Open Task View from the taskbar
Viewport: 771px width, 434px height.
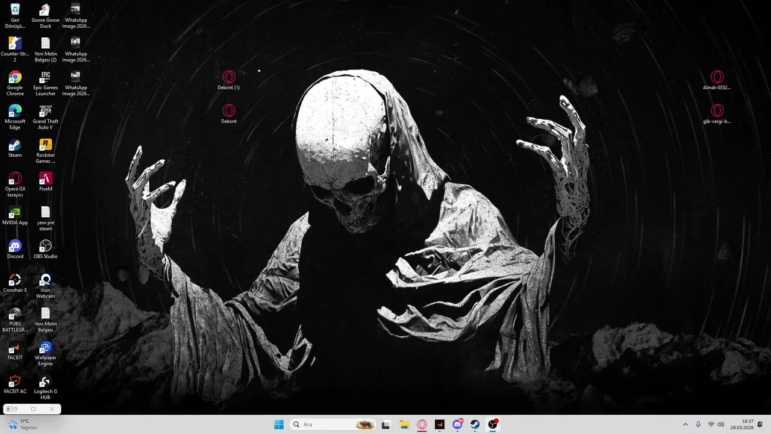coord(385,424)
